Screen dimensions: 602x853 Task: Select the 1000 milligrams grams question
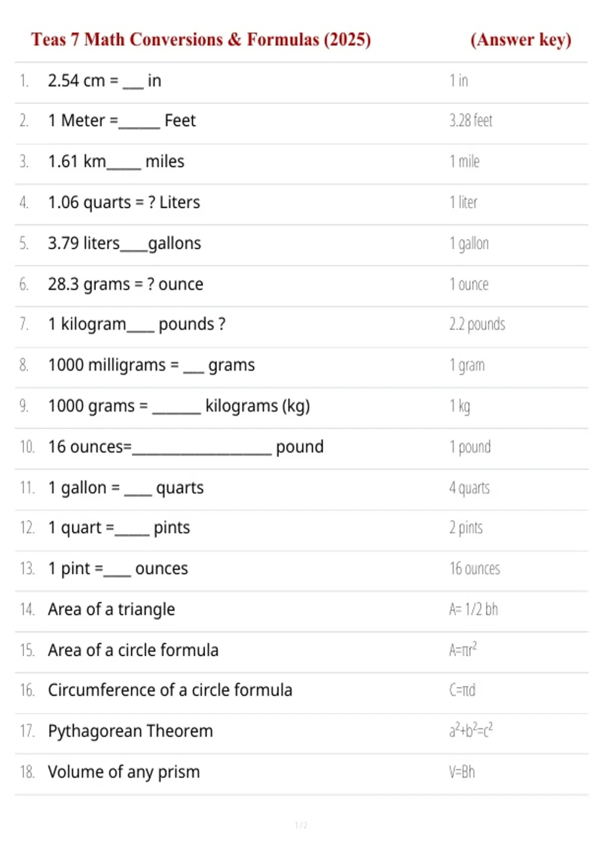(x=151, y=365)
